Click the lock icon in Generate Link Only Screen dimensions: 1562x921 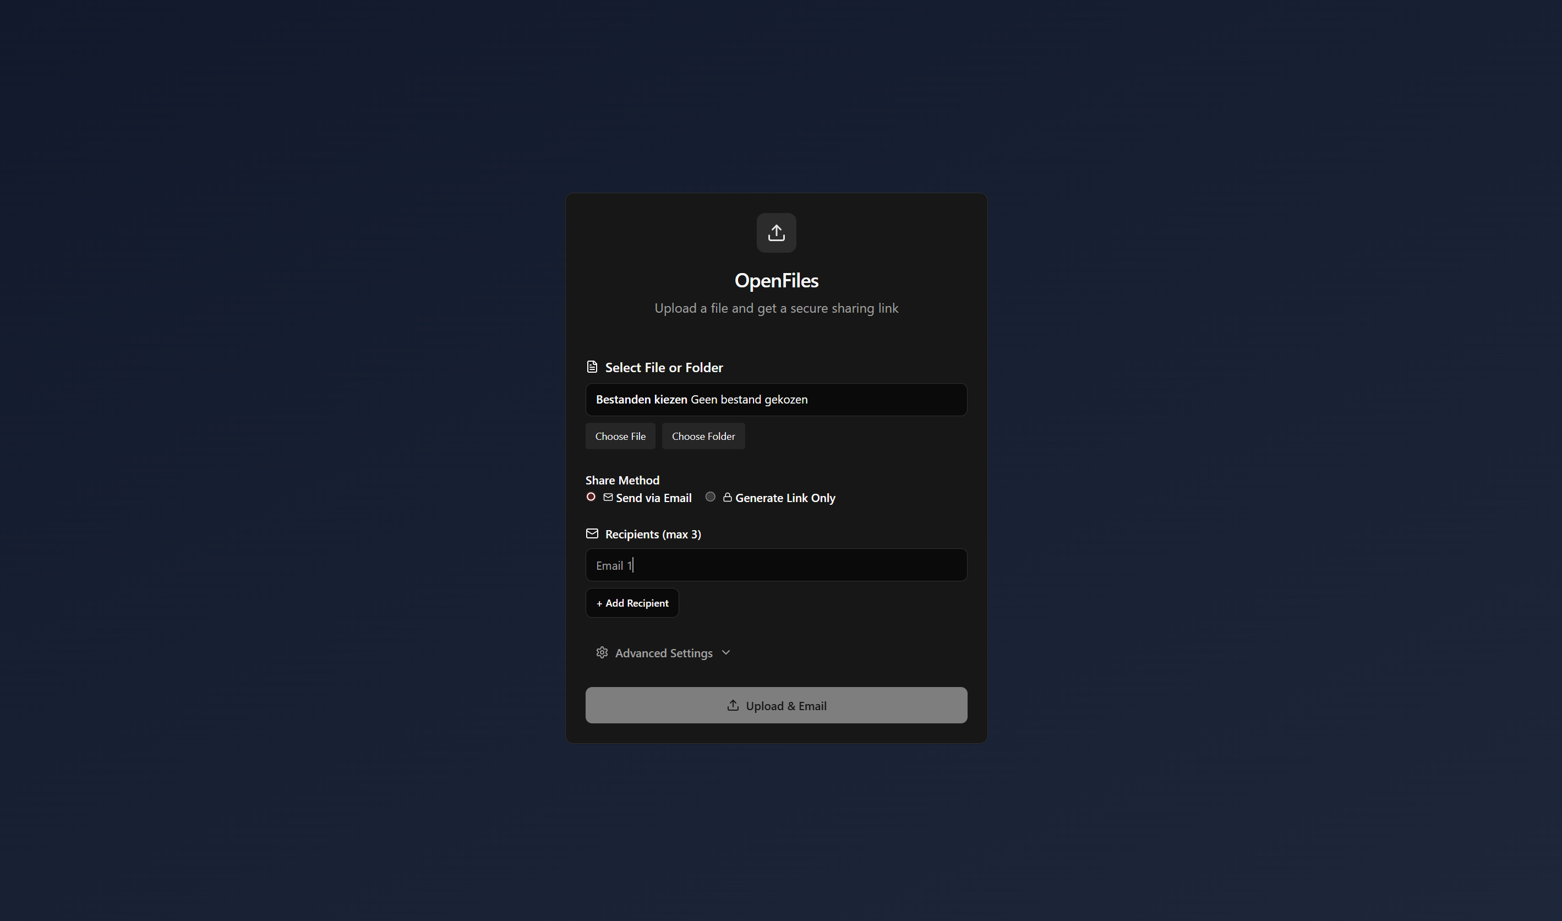tap(727, 497)
